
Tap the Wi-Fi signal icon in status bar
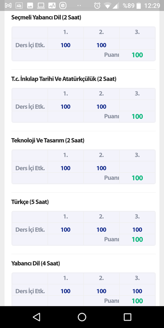click(x=108, y=5)
